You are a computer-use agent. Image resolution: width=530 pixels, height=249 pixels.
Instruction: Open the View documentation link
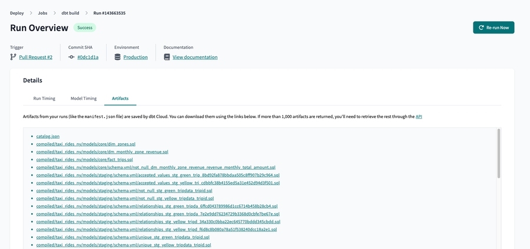[x=195, y=57]
